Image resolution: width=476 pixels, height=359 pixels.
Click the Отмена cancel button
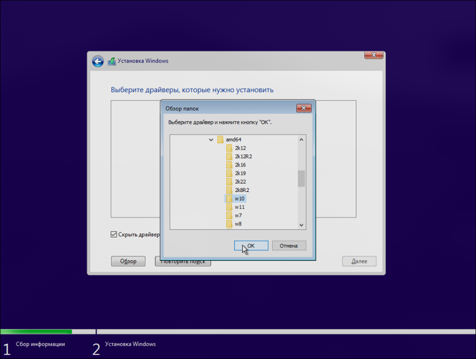(x=289, y=246)
